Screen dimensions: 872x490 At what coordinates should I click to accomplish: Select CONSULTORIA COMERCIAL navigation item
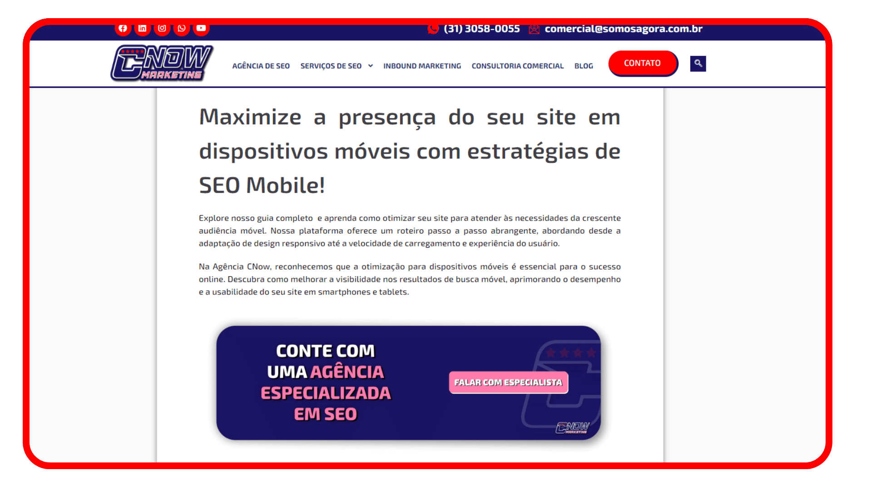click(517, 65)
